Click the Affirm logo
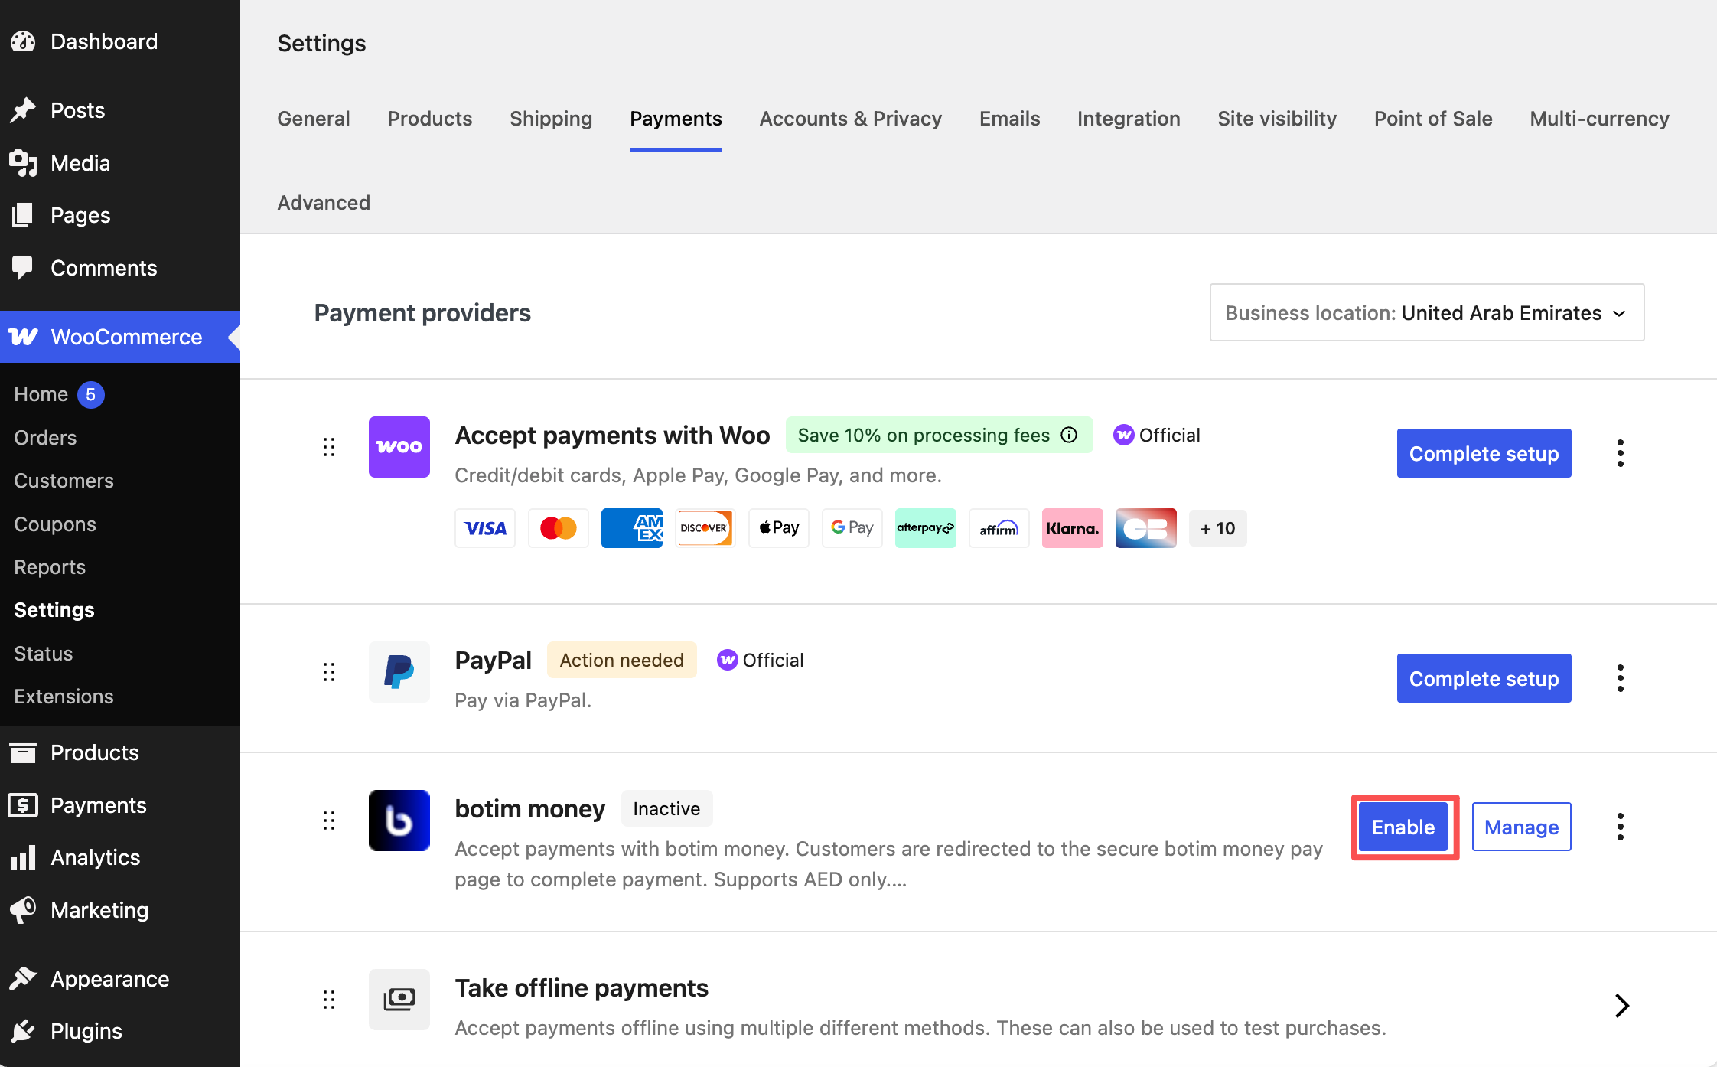The image size is (1717, 1067). [x=999, y=528]
